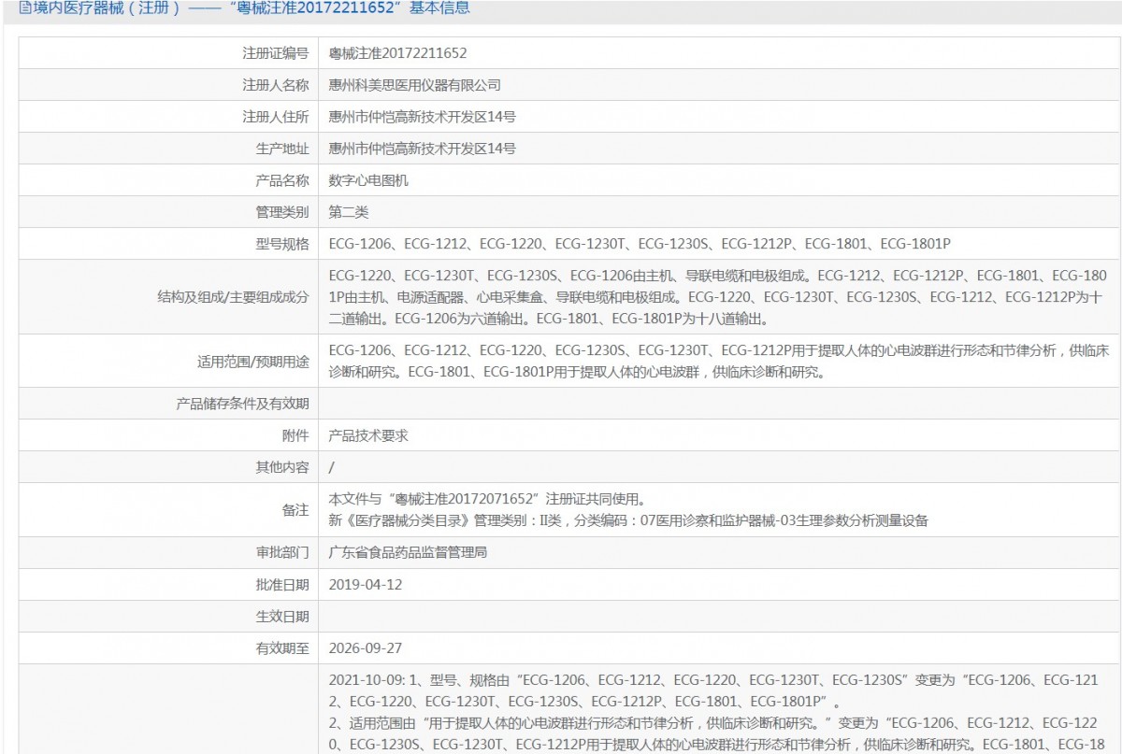
Task: Click the 结构及组成/主要组成成分 label
Action: [x=233, y=297]
